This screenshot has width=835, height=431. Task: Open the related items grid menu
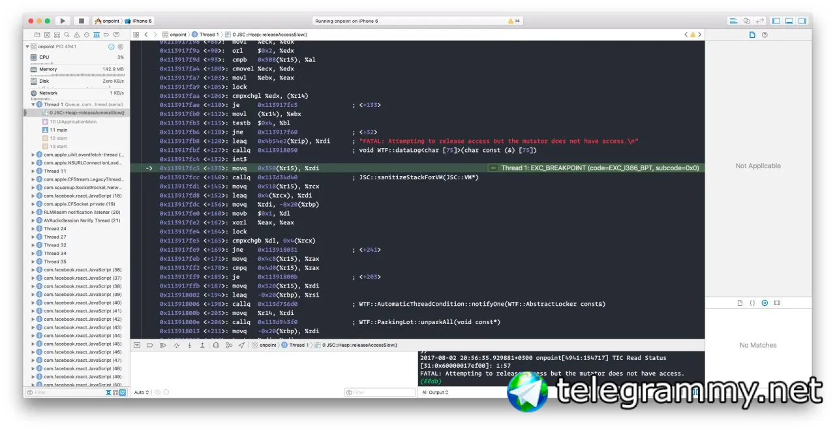click(136, 35)
